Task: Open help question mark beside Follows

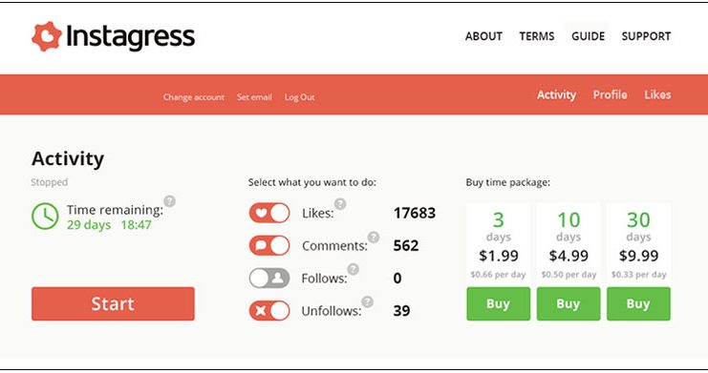Action: click(354, 269)
